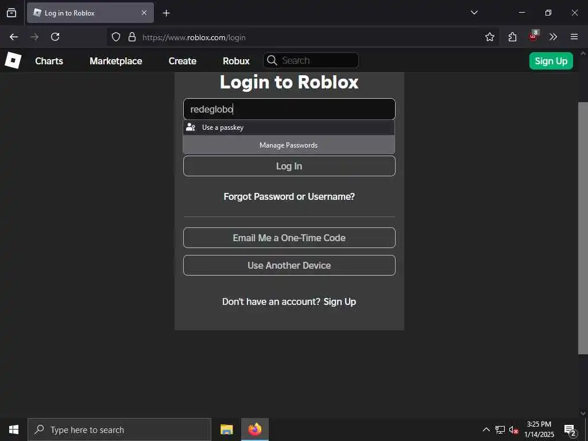Follow Sign Up link beside Don't have an account
Screen dimensions: 588x441
pos(340,301)
